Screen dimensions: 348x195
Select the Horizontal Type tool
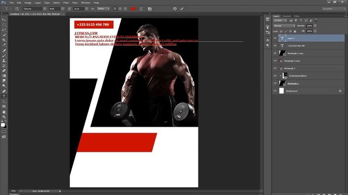click(x=4, y=96)
